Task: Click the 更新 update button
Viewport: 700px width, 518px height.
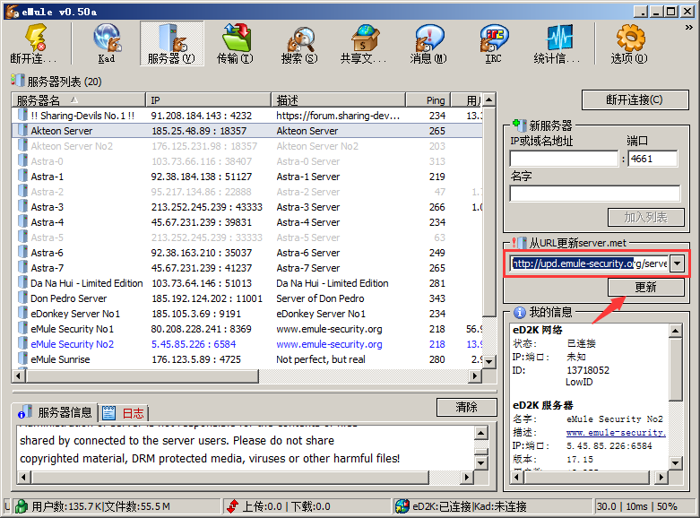Action: [x=645, y=288]
